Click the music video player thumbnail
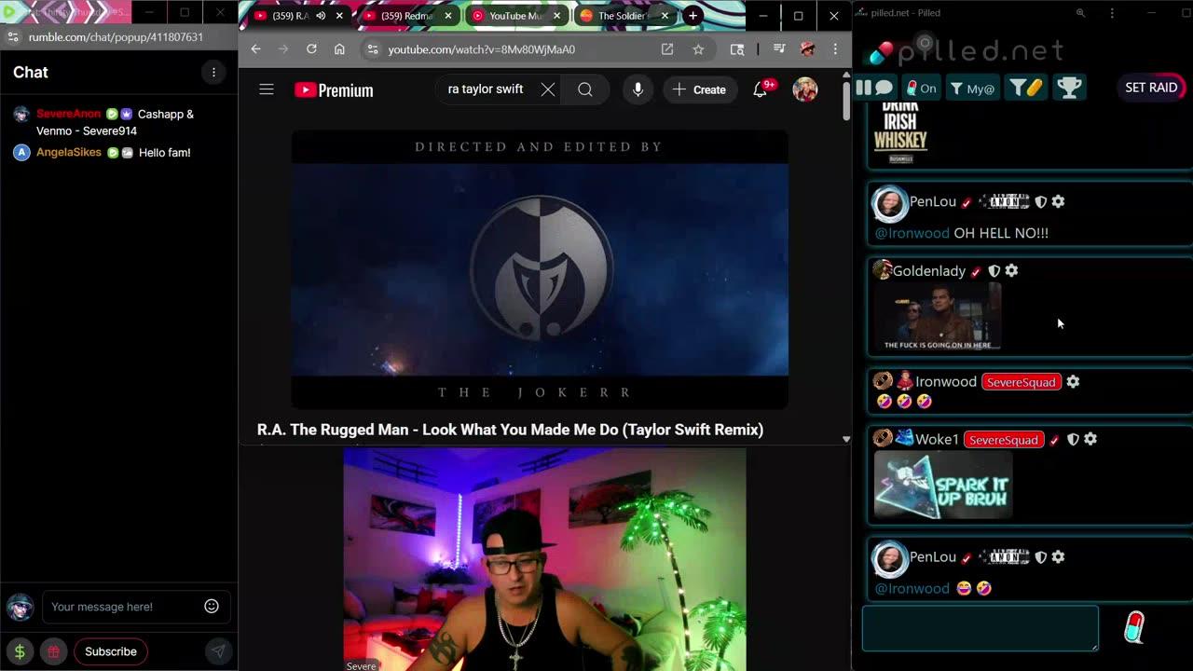This screenshot has height=671, width=1193. pos(540,269)
